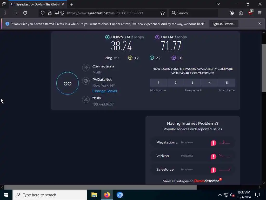Show hidden system tray icons
The width and height of the screenshot is (266, 200).
220,195
